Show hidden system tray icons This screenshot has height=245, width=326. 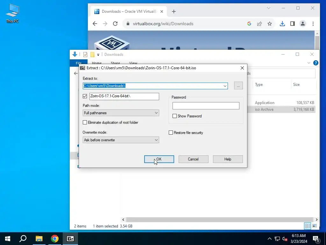(269, 239)
